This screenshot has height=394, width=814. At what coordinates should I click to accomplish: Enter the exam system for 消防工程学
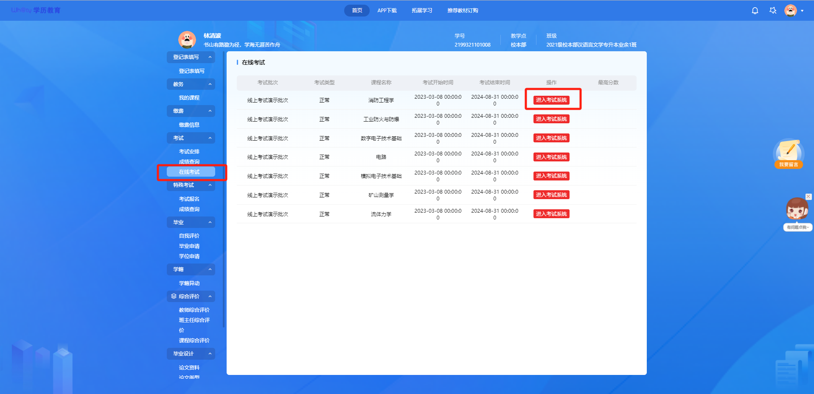[x=551, y=100]
